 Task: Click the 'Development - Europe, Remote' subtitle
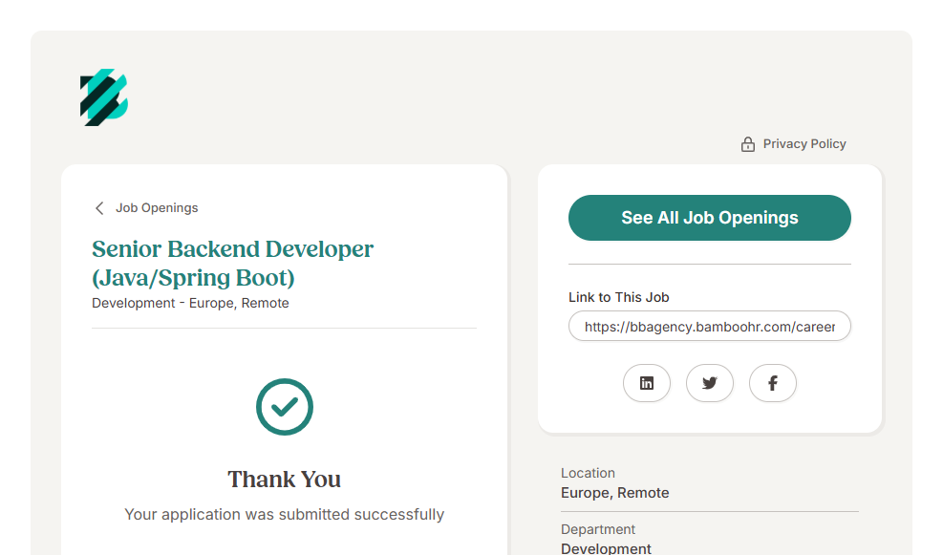click(190, 303)
